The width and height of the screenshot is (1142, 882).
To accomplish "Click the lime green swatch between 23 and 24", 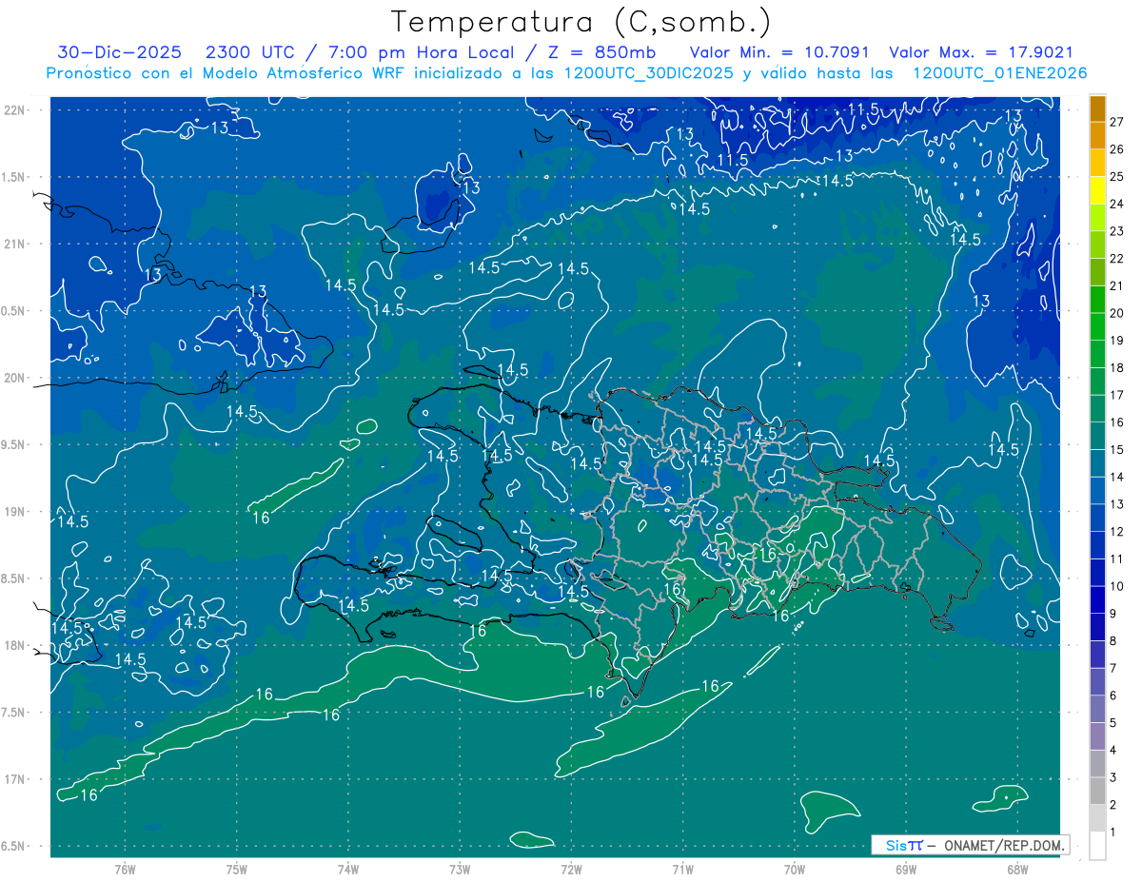I will point(1097,218).
